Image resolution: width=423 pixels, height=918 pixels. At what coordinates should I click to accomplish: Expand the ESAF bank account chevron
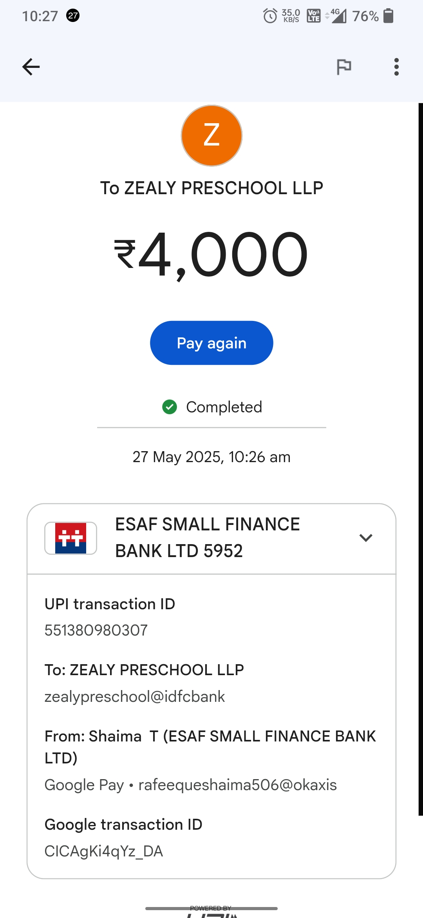coord(365,538)
